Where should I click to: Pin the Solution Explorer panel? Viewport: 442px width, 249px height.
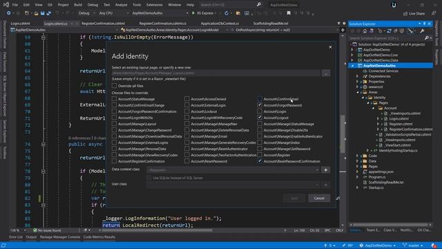[x=424, y=24]
